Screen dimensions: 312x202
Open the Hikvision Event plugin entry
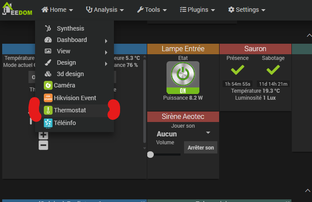(74, 98)
